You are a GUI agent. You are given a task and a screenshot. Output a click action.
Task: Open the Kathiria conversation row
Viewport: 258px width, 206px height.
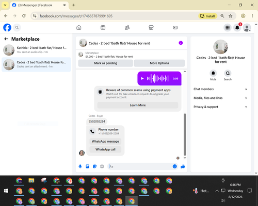36,50
